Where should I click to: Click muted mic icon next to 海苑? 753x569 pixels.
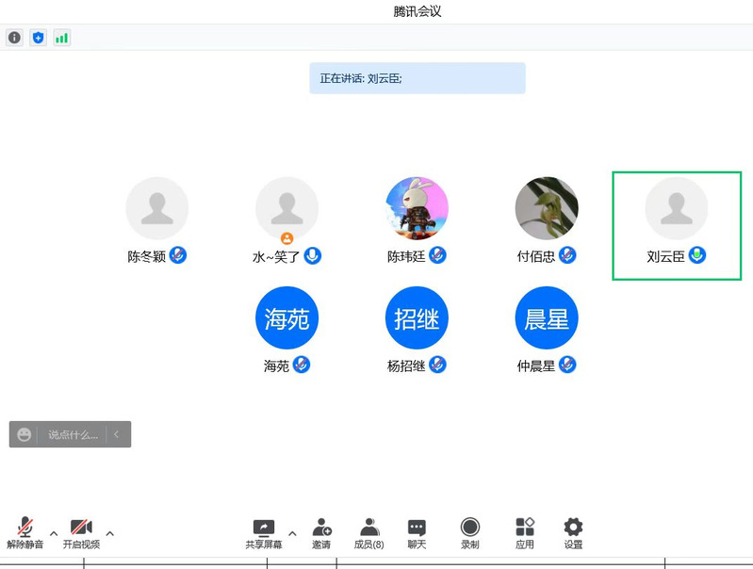302,365
